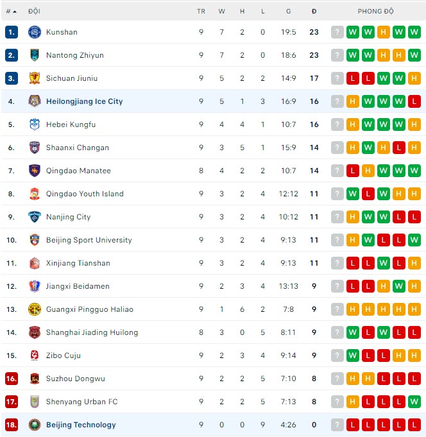
Task: Click the Zibo Cuju team logo
Action: [35, 356]
